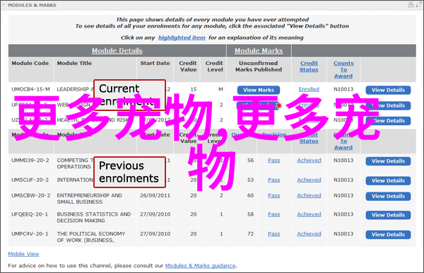Click N10013 award code in UMSCBW-20-2 row
Viewport: 424px width, 273px height.
[x=343, y=195]
